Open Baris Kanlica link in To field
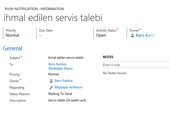 coord(57,64)
